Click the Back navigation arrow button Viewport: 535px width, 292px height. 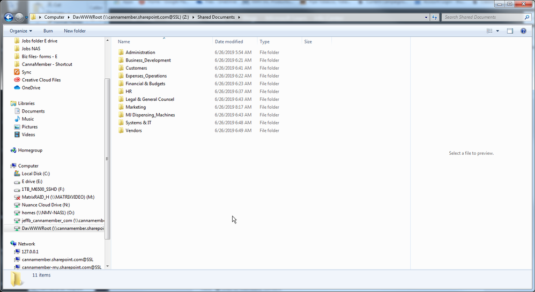(9, 17)
